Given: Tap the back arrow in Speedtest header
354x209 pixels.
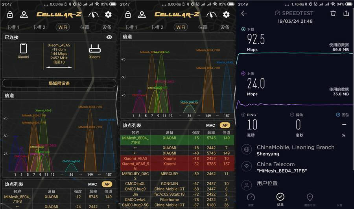Looking at the screenshot, I should click(244, 13).
